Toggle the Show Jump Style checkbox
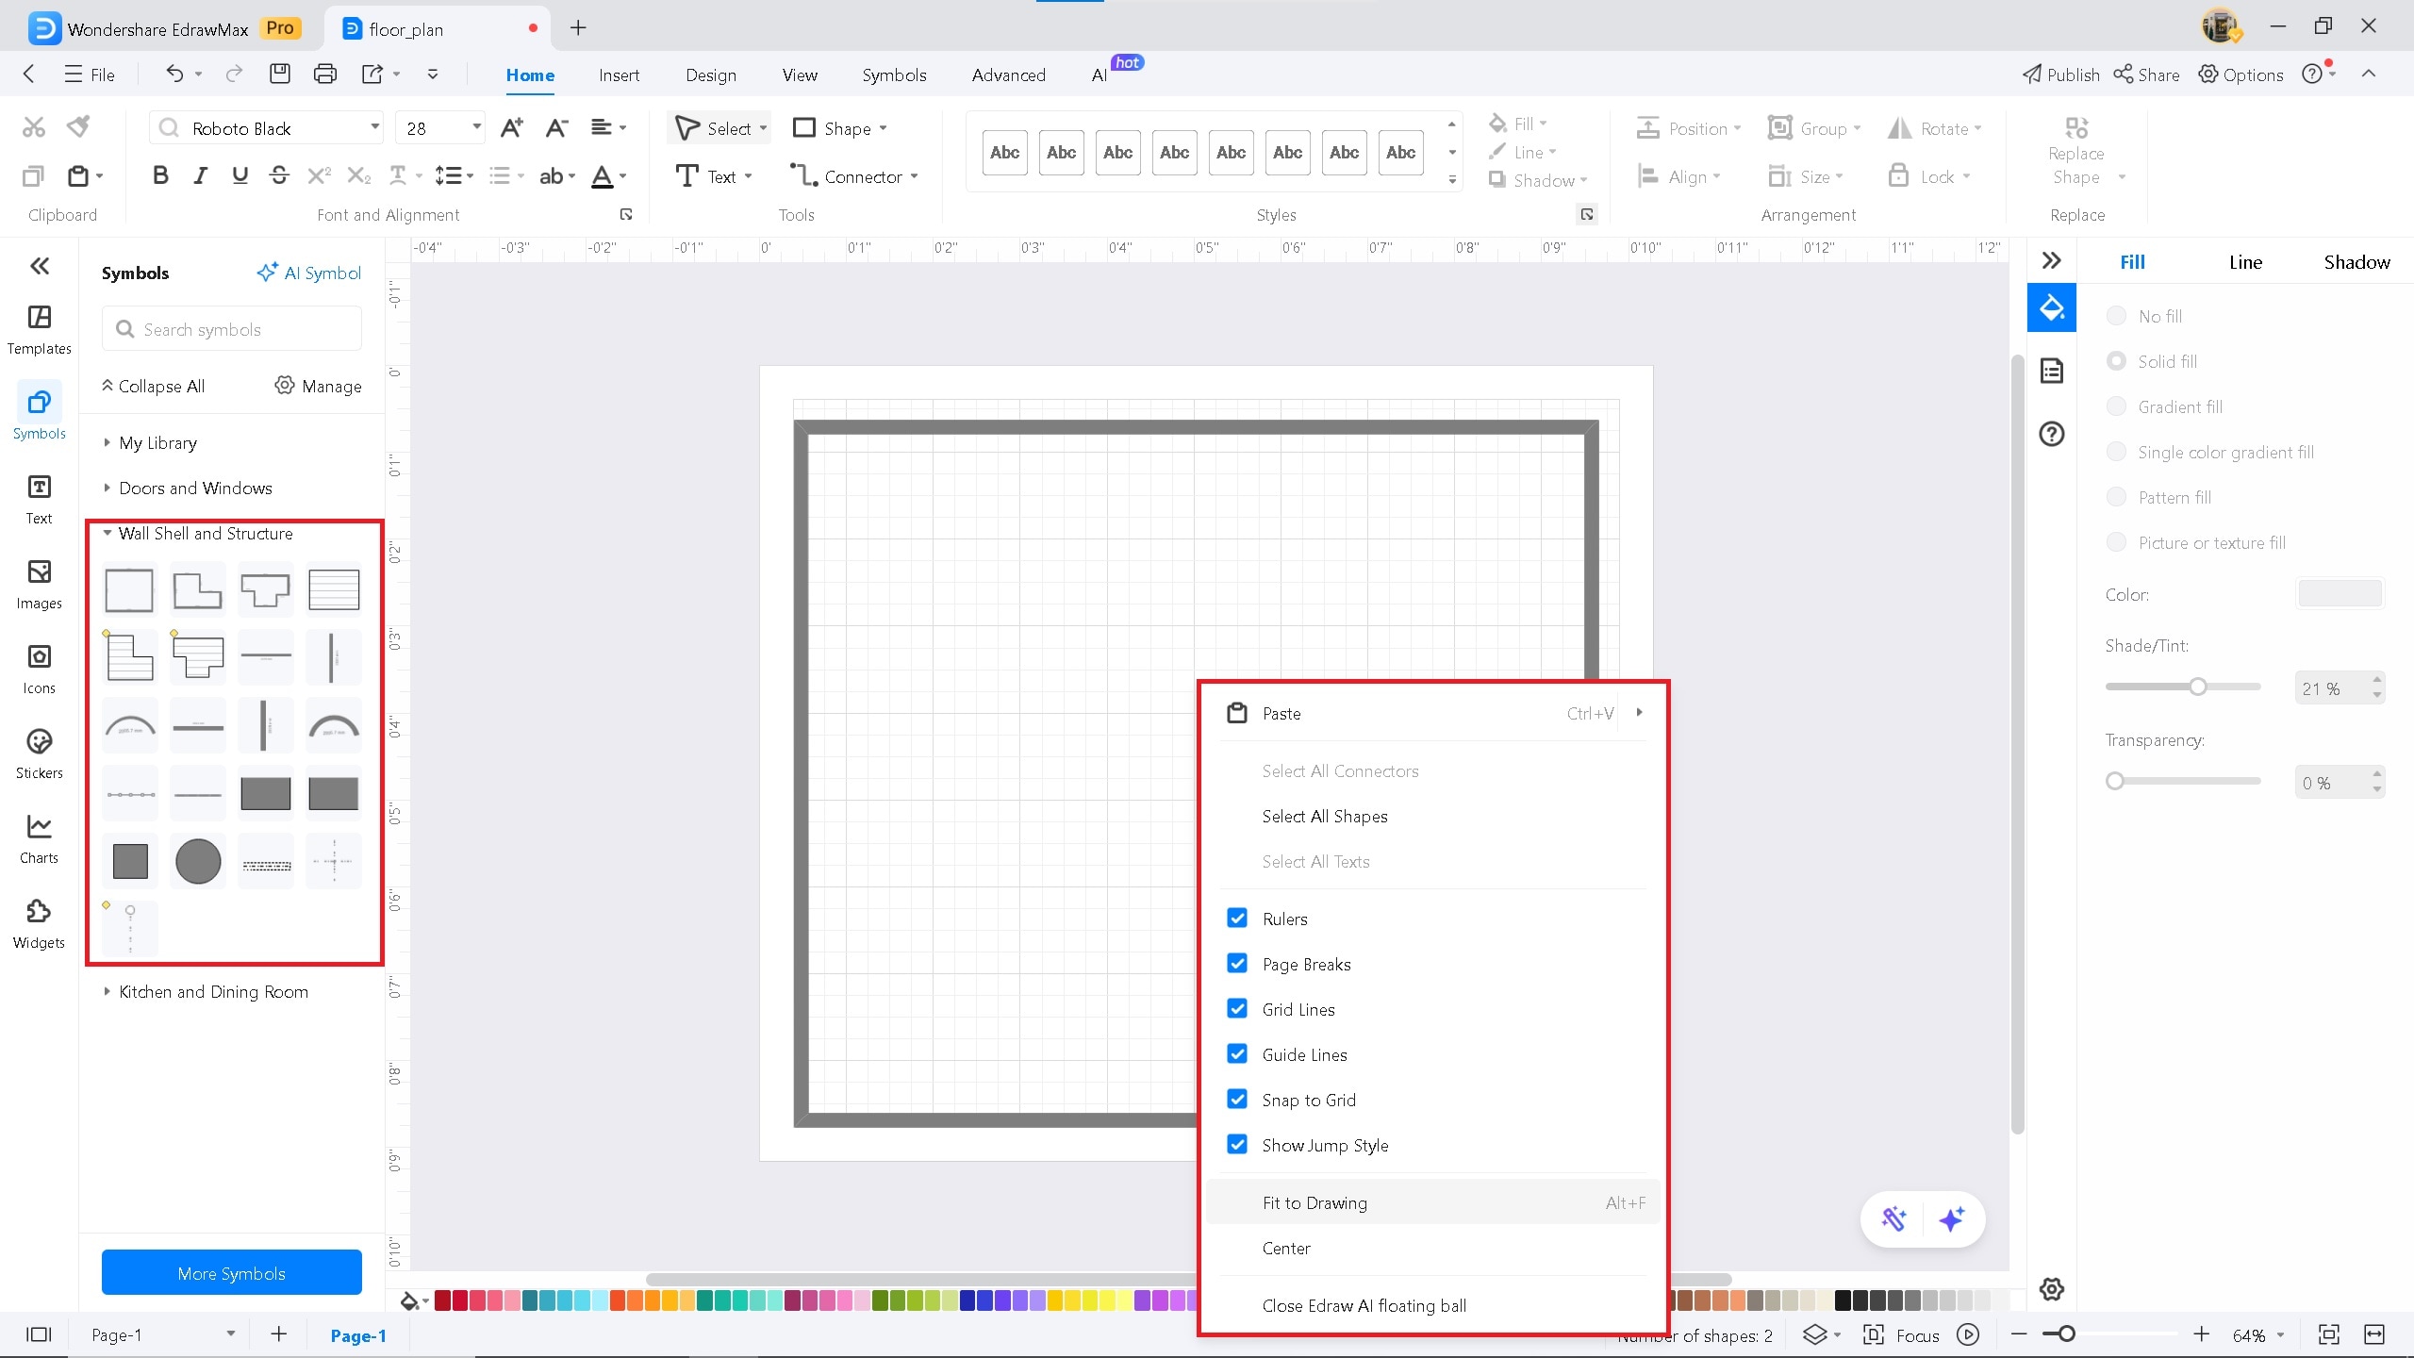 pyautogui.click(x=1237, y=1145)
